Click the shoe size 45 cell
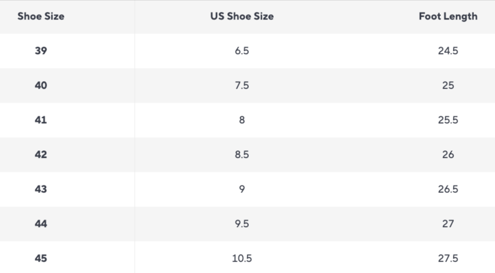 pos(41,258)
